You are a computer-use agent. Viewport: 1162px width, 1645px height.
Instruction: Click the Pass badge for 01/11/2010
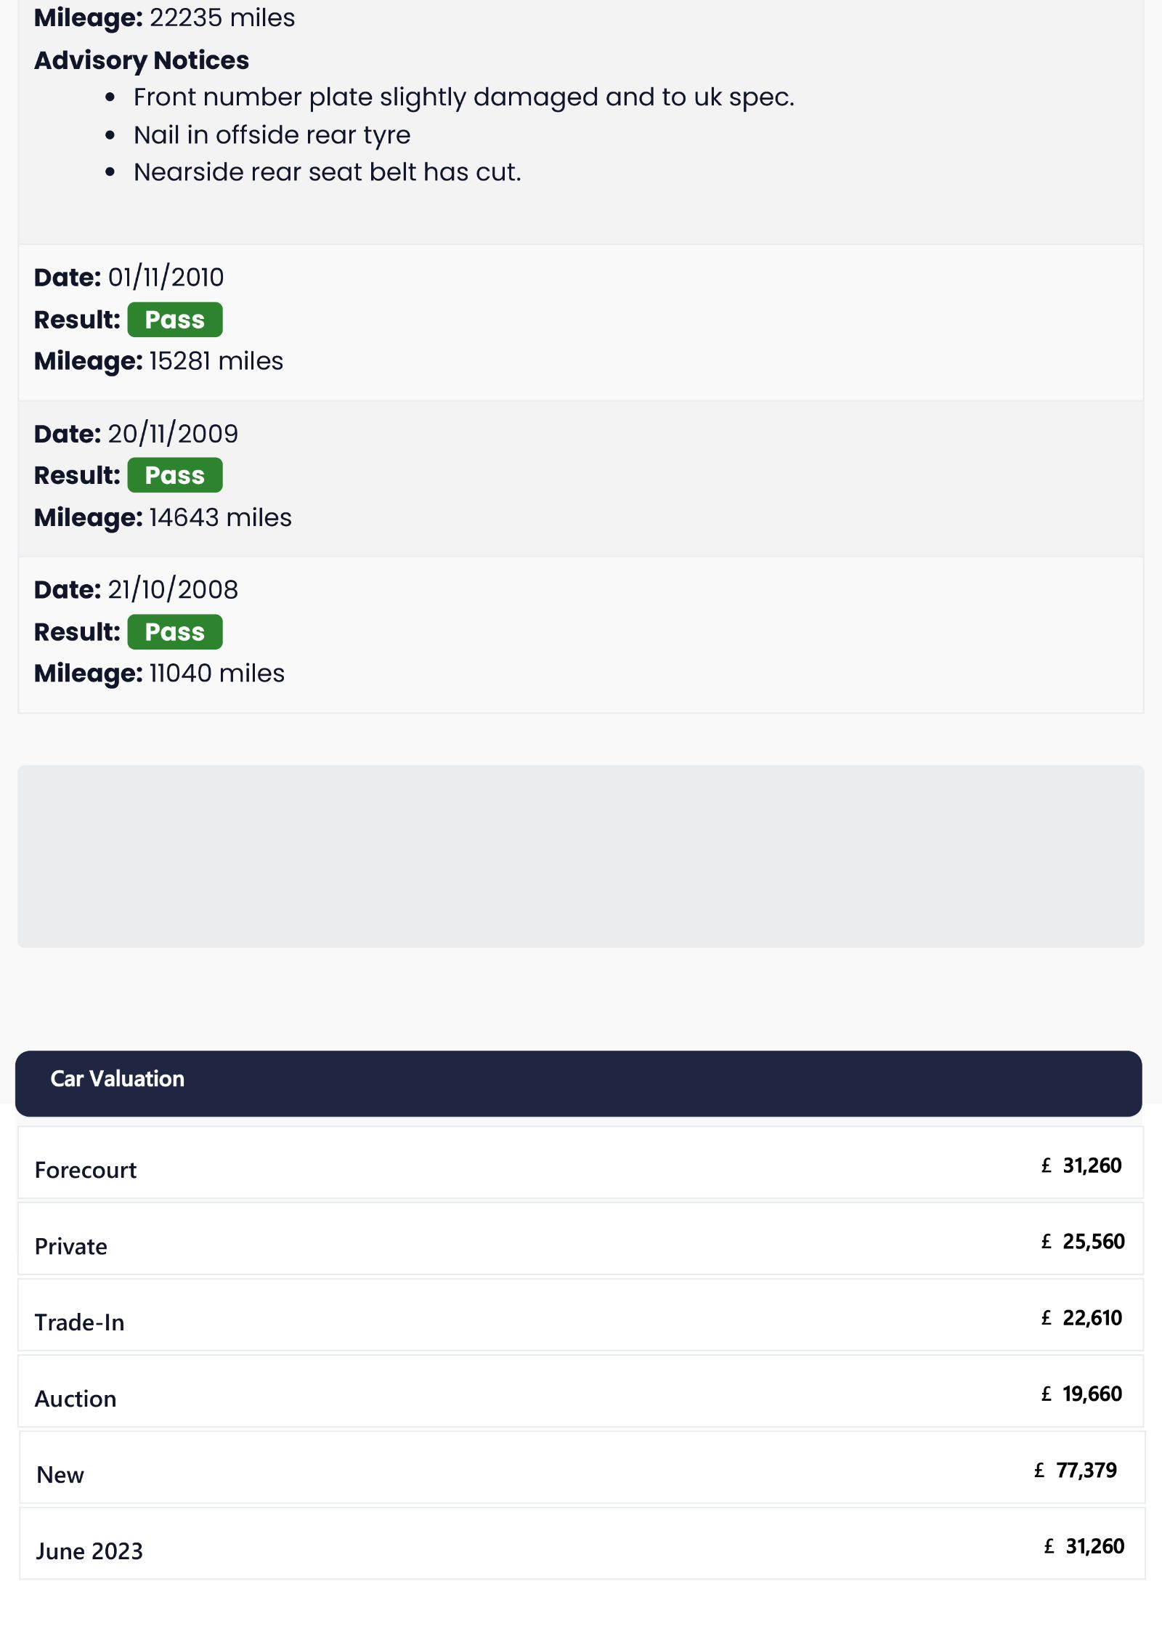click(175, 320)
